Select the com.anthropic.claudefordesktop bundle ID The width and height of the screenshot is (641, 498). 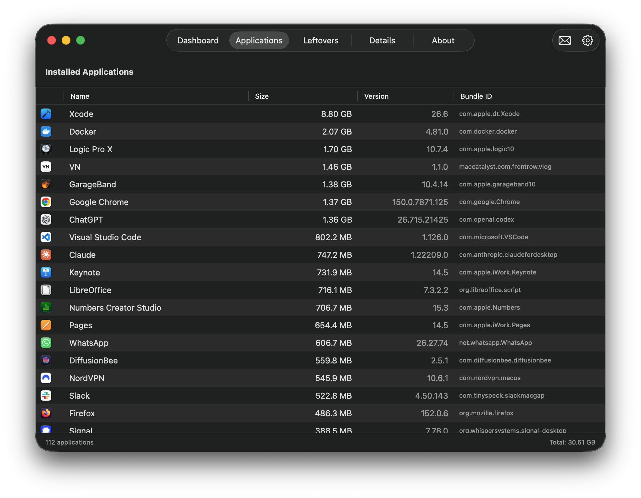pyautogui.click(x=508, y=255)
